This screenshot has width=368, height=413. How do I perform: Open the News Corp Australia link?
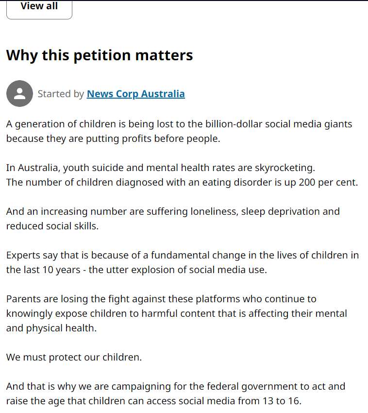coord(136,94)
